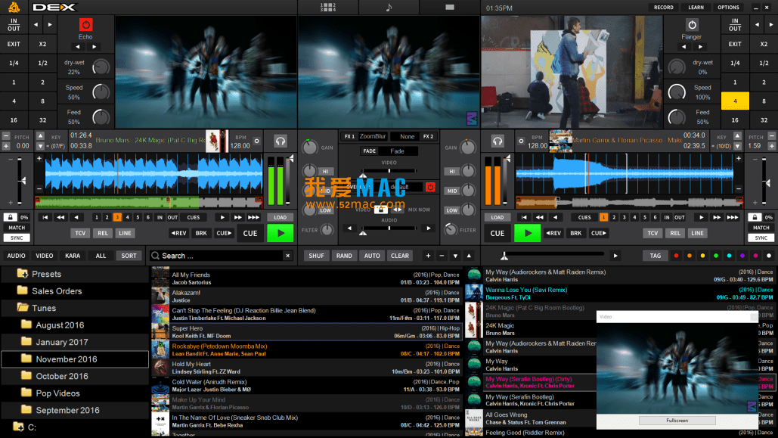Click the preview position slider near TAG
Image resolution: width=778 pixels, height=438 pixels.
[552, 256]
